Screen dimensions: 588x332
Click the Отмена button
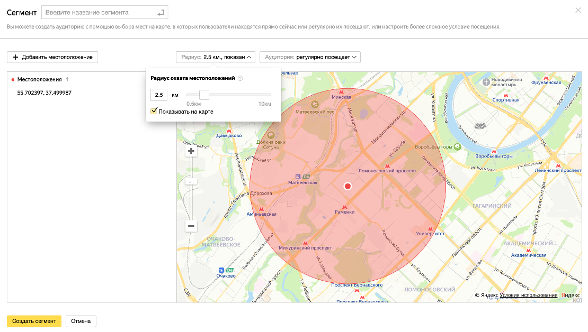(x=81, y=321)
